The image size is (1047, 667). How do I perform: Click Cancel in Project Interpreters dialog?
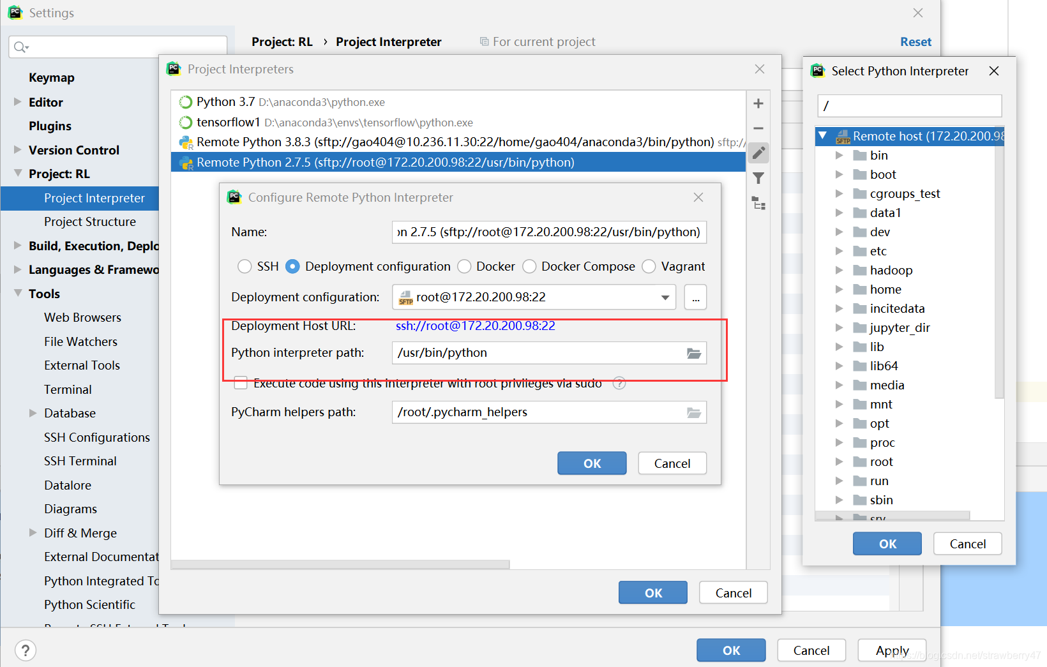734,593
